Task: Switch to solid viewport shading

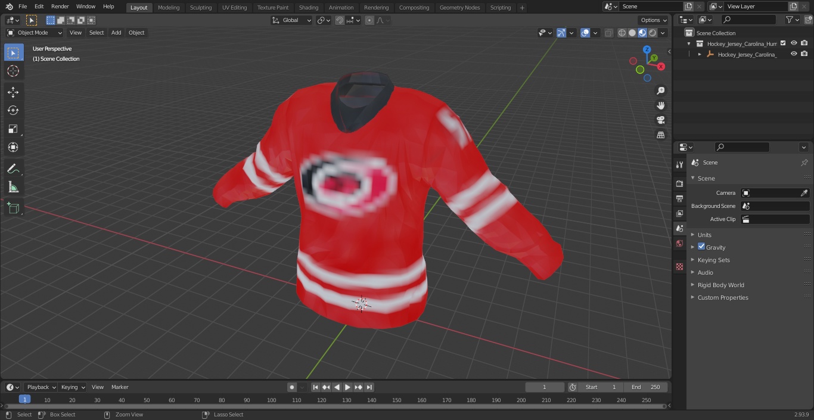Action: [x=632, y=33]
